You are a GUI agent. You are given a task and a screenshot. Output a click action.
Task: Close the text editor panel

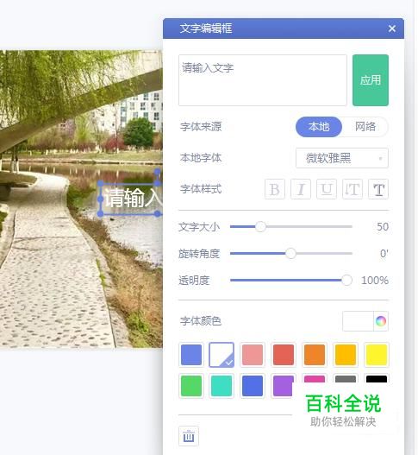coord(392,28)
